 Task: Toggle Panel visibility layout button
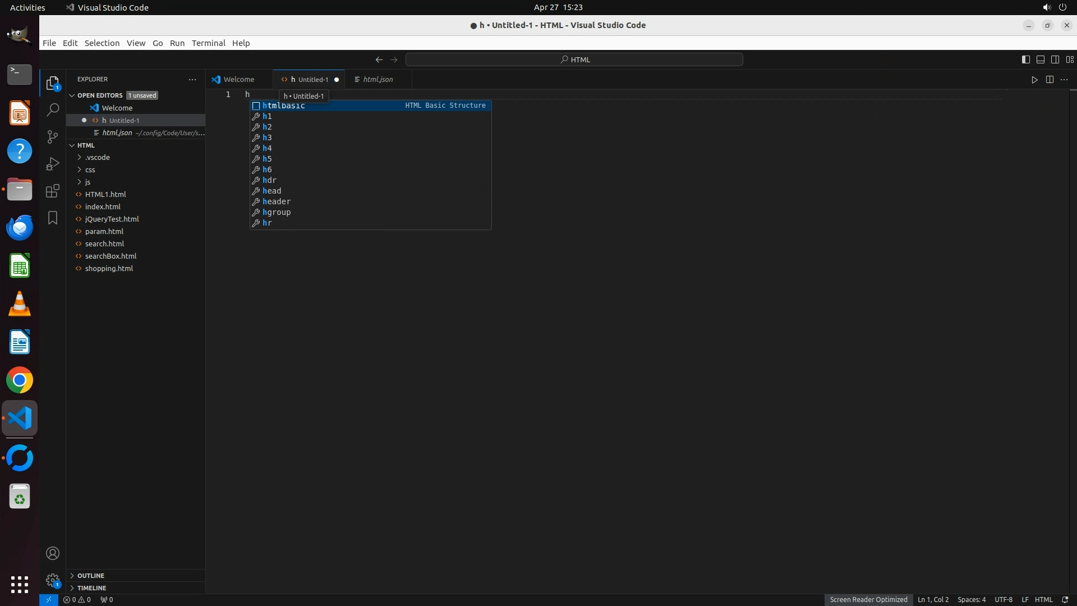(x=1040, y=59)
